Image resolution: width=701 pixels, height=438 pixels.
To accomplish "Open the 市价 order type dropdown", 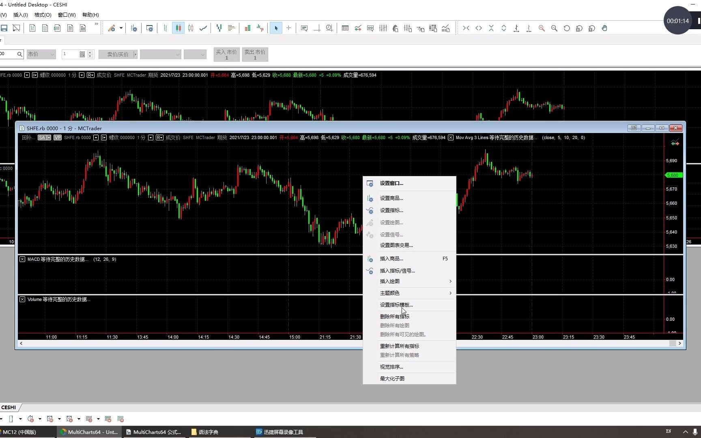I will pyautogui.click(x=41, y=54).
